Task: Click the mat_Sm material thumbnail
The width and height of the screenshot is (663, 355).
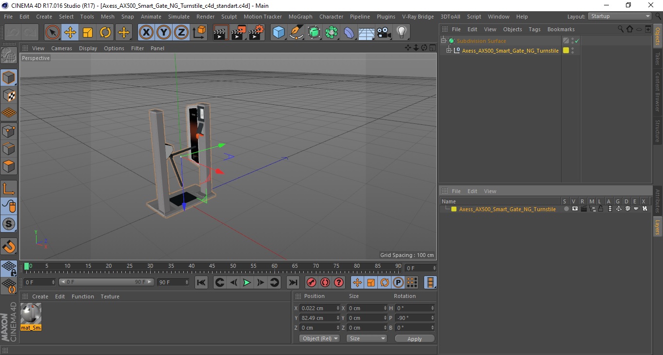Action: [x=31, y=316]
